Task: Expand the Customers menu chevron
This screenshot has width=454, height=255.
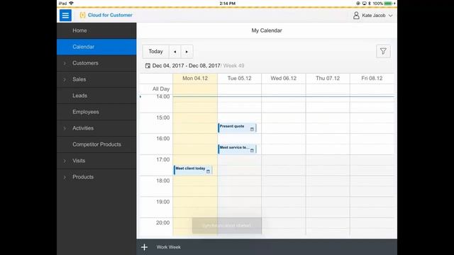Action: click(x=65, y=63)
